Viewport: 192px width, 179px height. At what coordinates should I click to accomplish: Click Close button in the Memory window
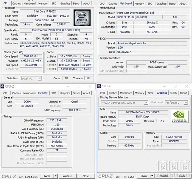[x=86, y=176]
